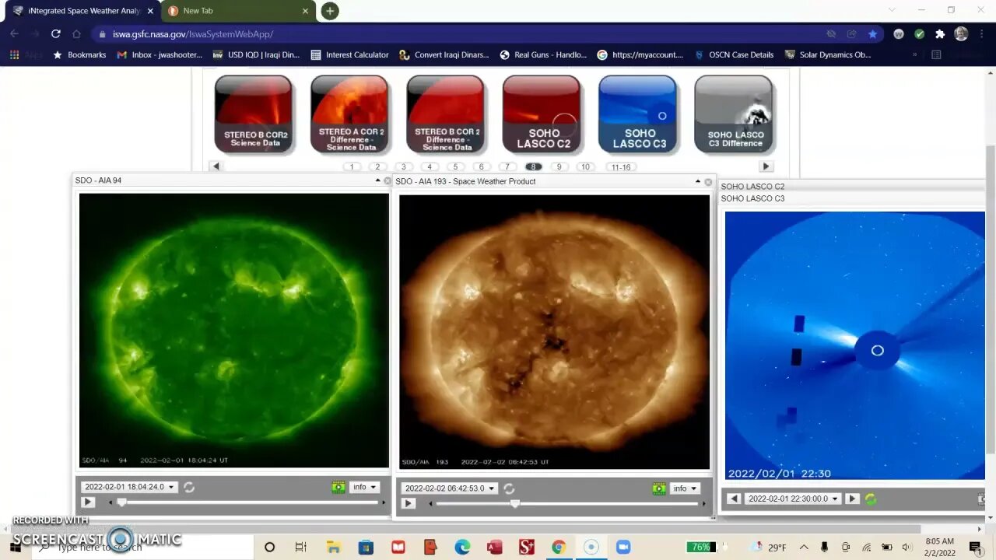The image size is (996, 560).
Task: Play the AIA 193 animation
Action: click(x=409, y=503)
